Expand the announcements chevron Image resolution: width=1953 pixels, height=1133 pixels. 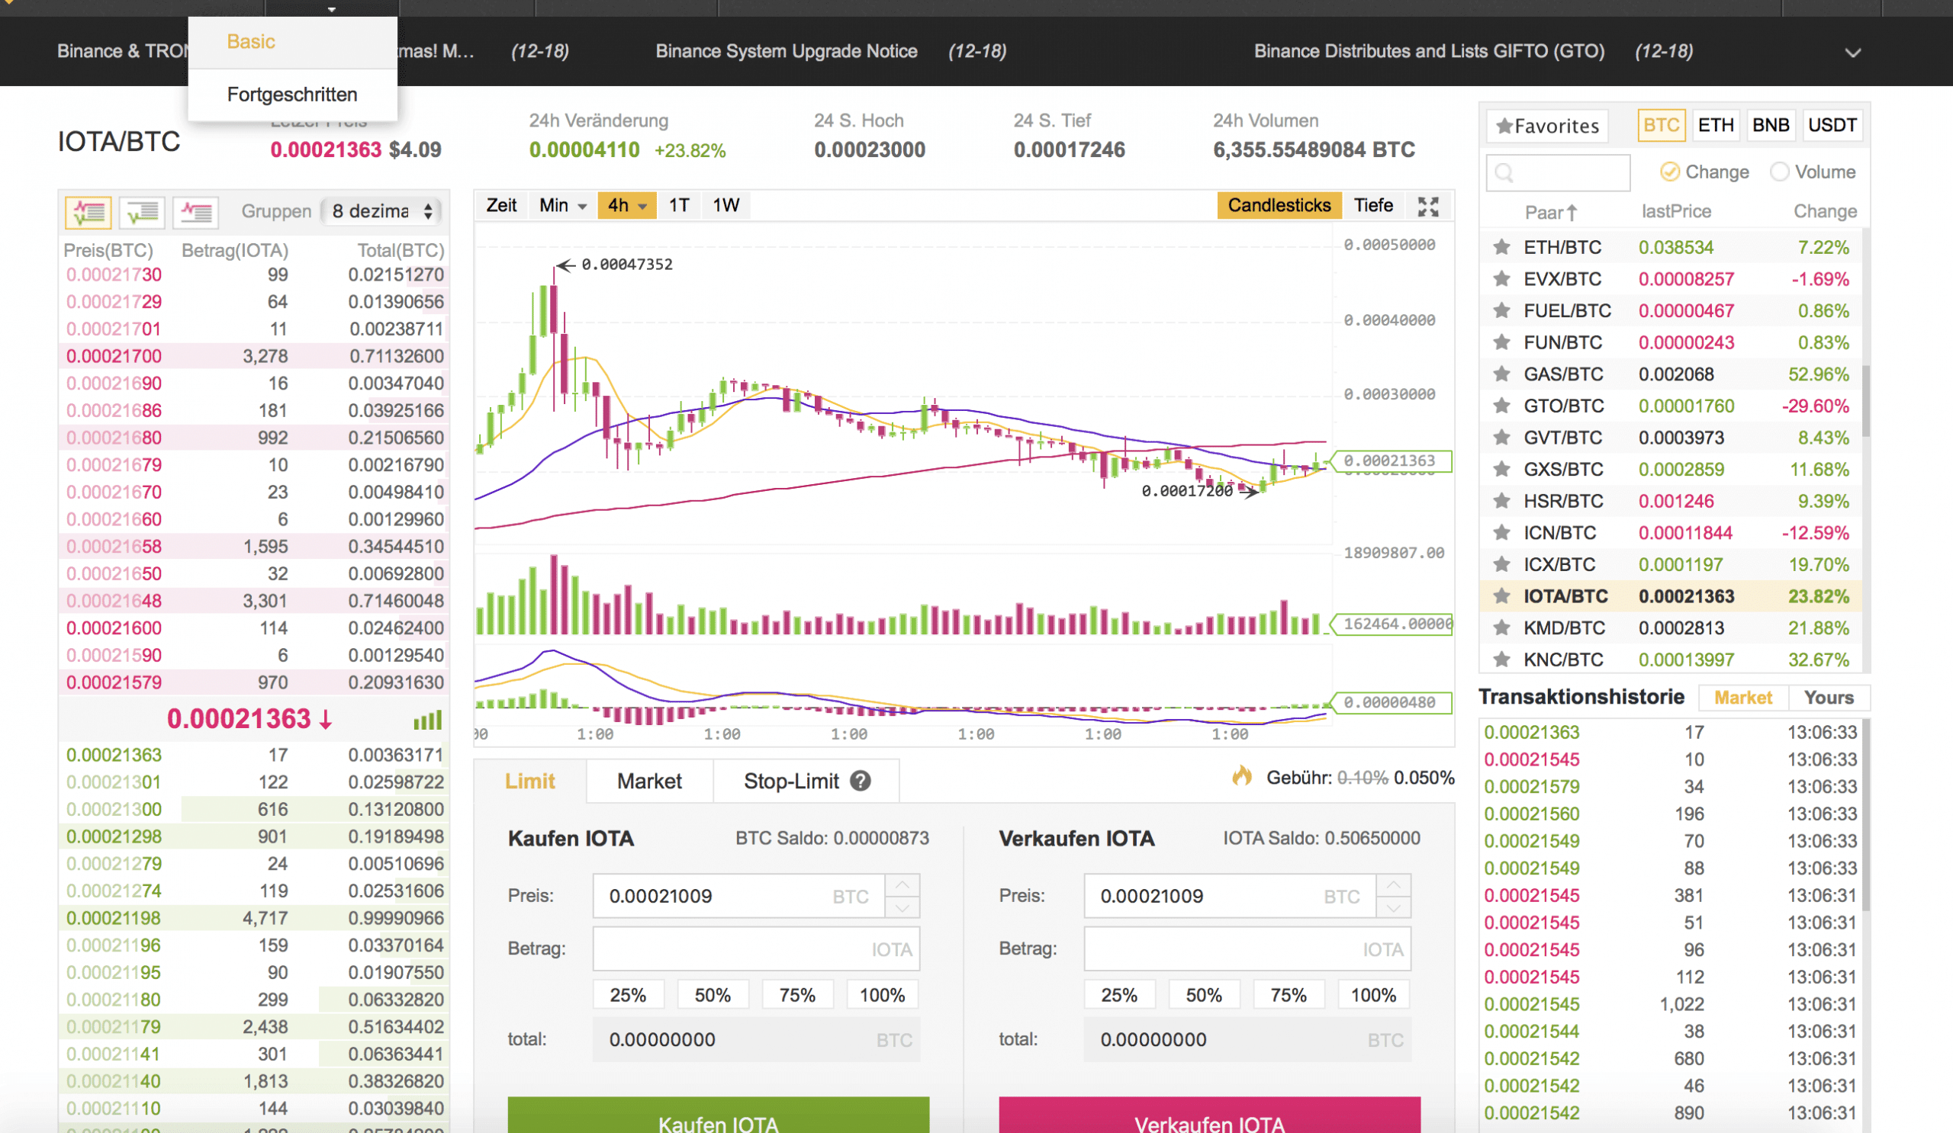point(1852,53)
